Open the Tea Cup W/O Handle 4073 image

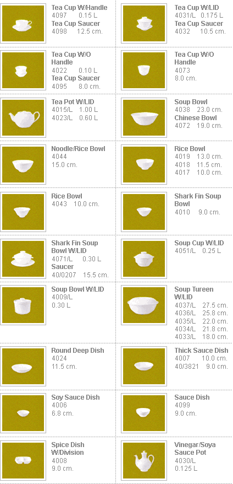pos(144,71)
